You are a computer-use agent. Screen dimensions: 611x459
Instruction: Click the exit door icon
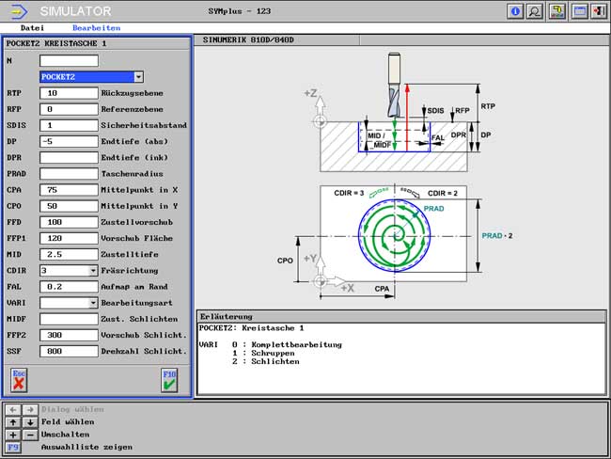598,11
